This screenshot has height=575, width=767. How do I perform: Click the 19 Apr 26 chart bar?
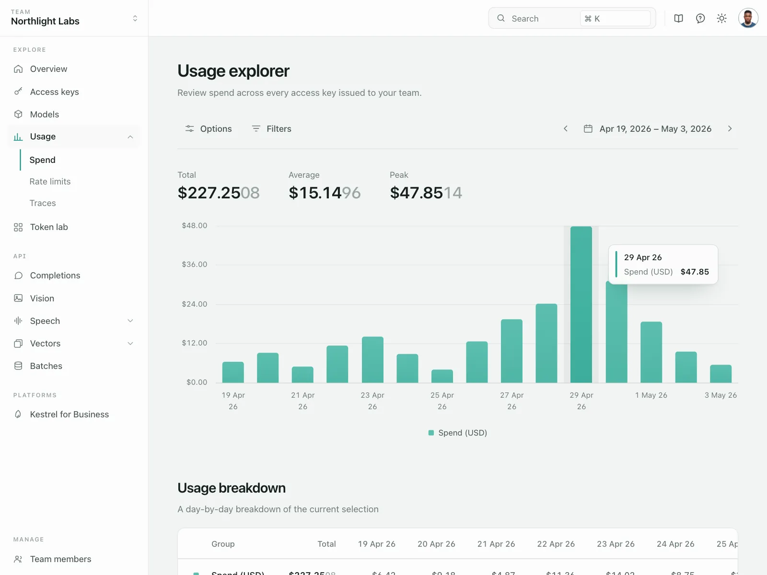pos(233,372)
